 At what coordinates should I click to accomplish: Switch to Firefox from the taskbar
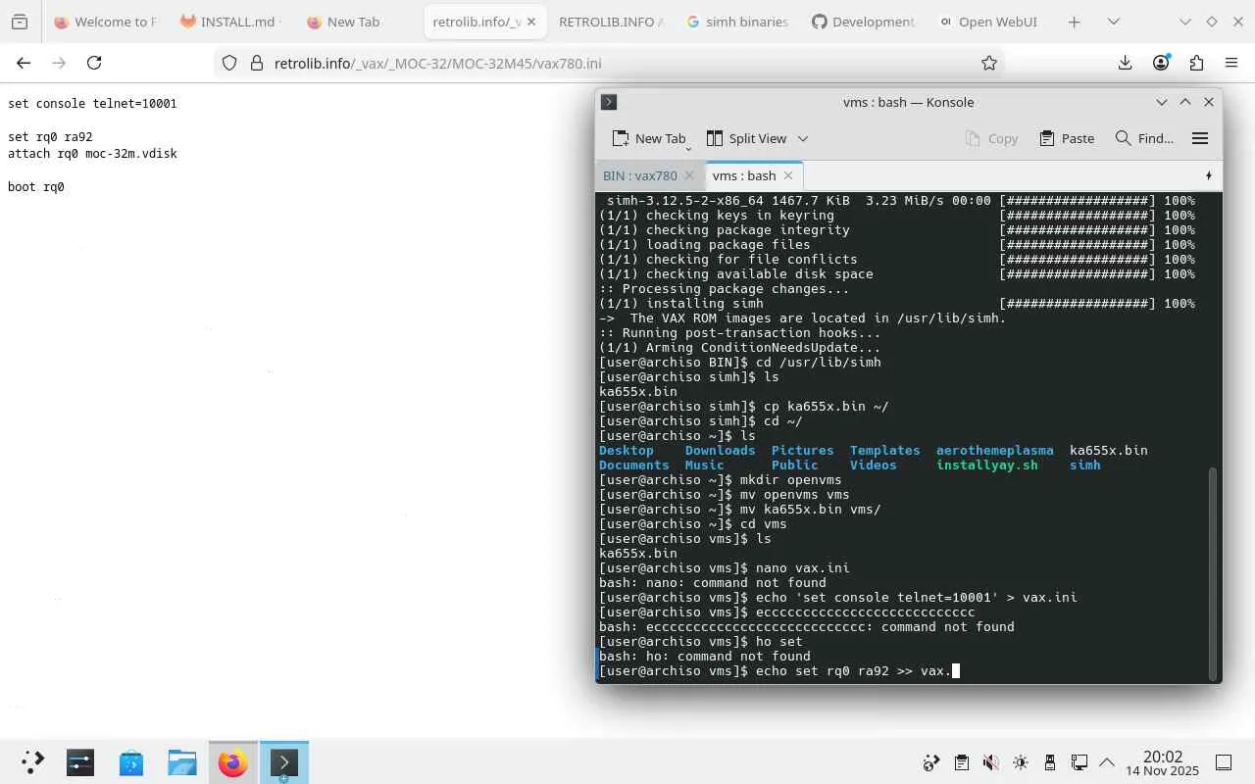233,762
